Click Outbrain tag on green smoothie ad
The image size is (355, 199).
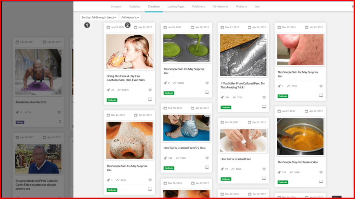pyautogui.click(x=169, y=93)
